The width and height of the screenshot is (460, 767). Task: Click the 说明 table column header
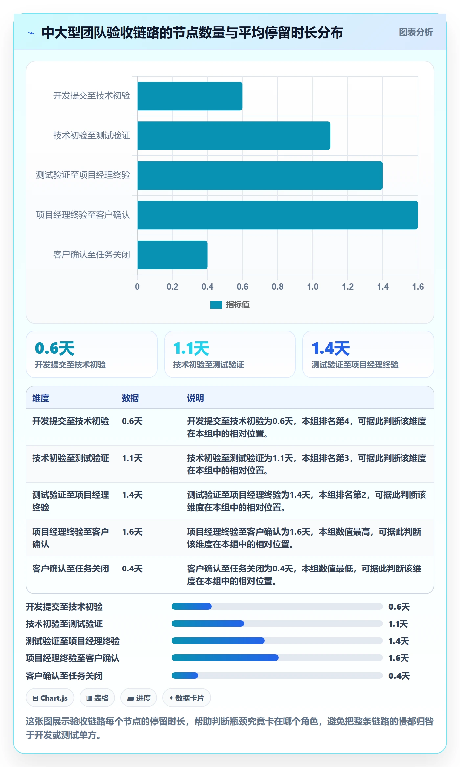click(x=195, y=398)
